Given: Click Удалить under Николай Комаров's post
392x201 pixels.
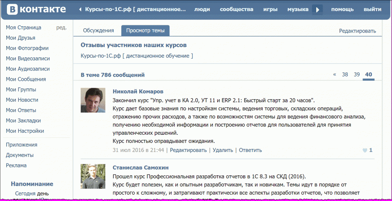Looking at the screenshot, I should [223, 150].
